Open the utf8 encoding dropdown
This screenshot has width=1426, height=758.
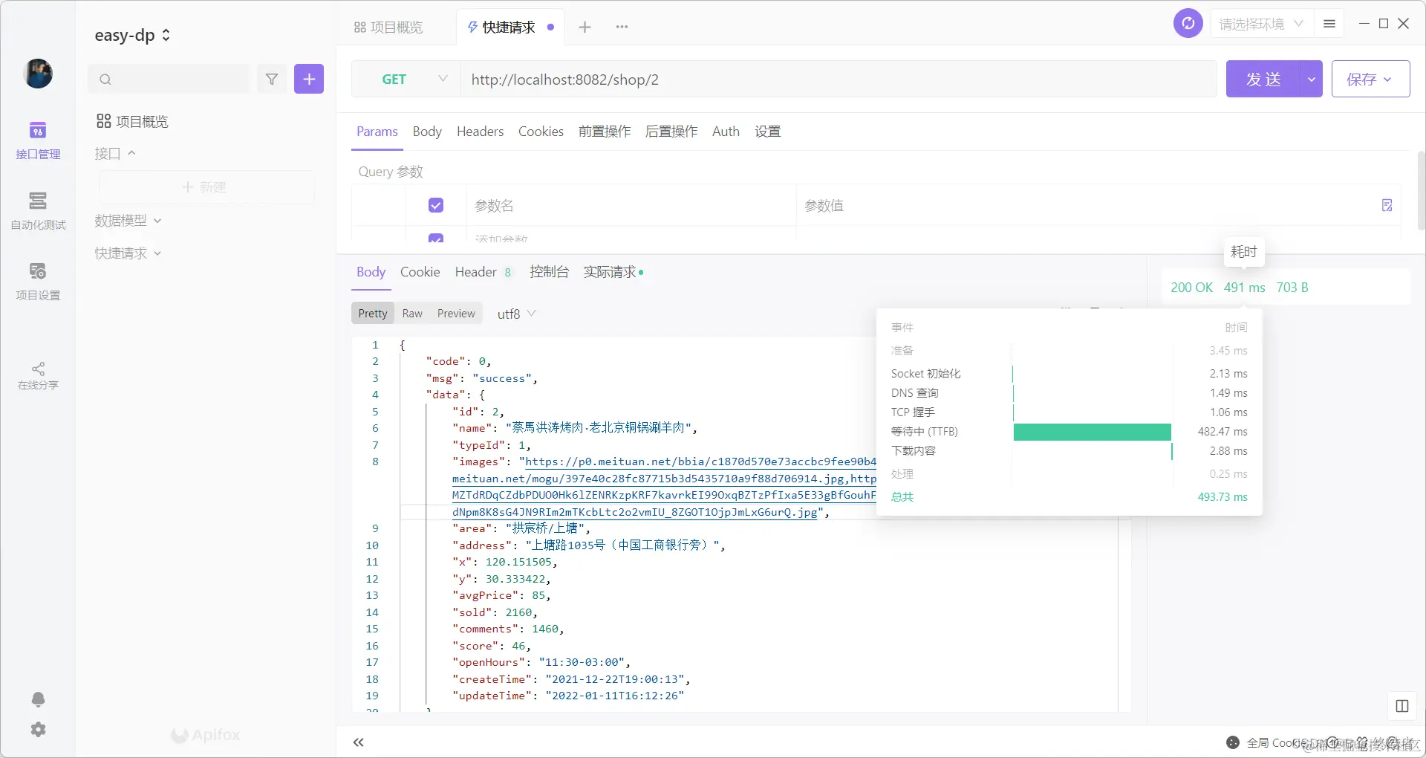tap(515, 313)
